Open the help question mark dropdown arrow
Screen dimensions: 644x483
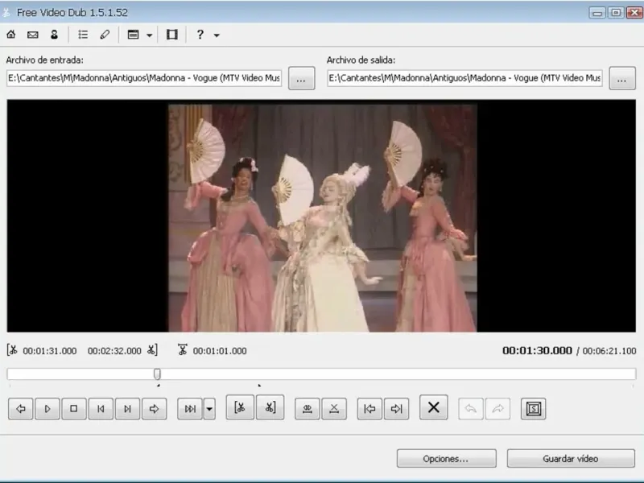click(x=217, y=35)
